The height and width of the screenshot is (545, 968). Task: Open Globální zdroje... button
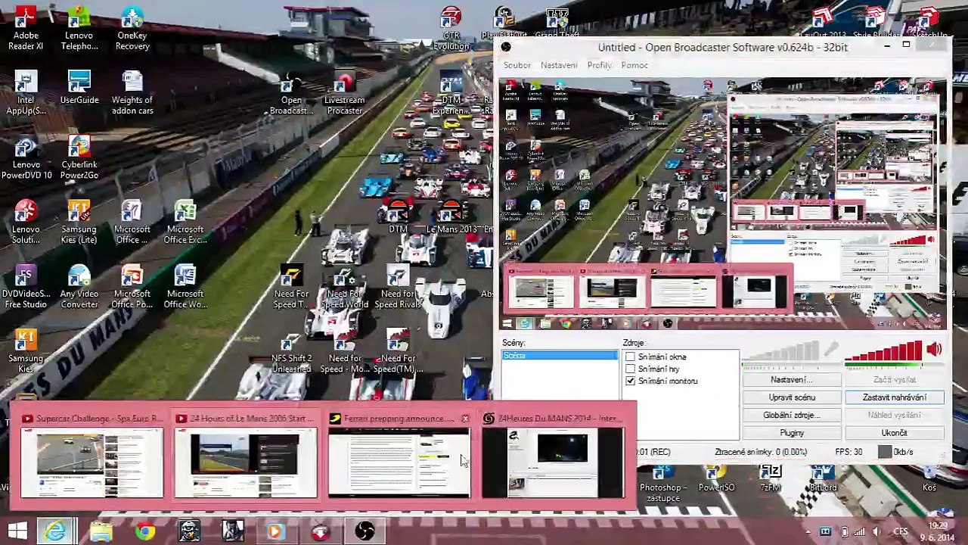[x=792, y=415]
